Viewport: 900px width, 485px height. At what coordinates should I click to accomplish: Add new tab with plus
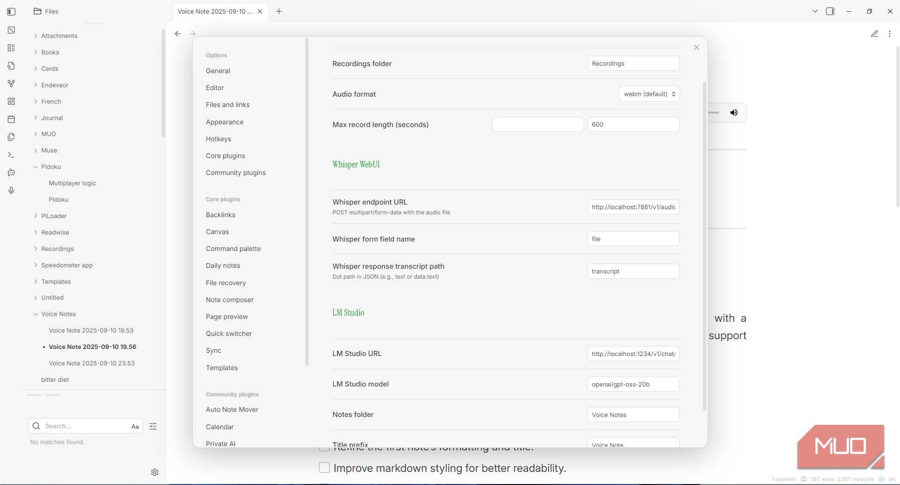(x=279, y=11)
